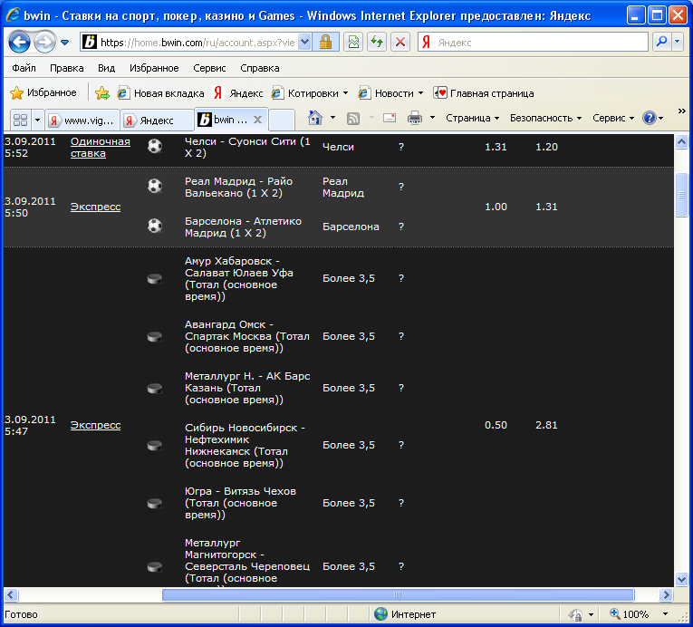This screenshot has height=627, width=693.
Task: Open the Безопасность command bar menu
Action: coord(545,118)
